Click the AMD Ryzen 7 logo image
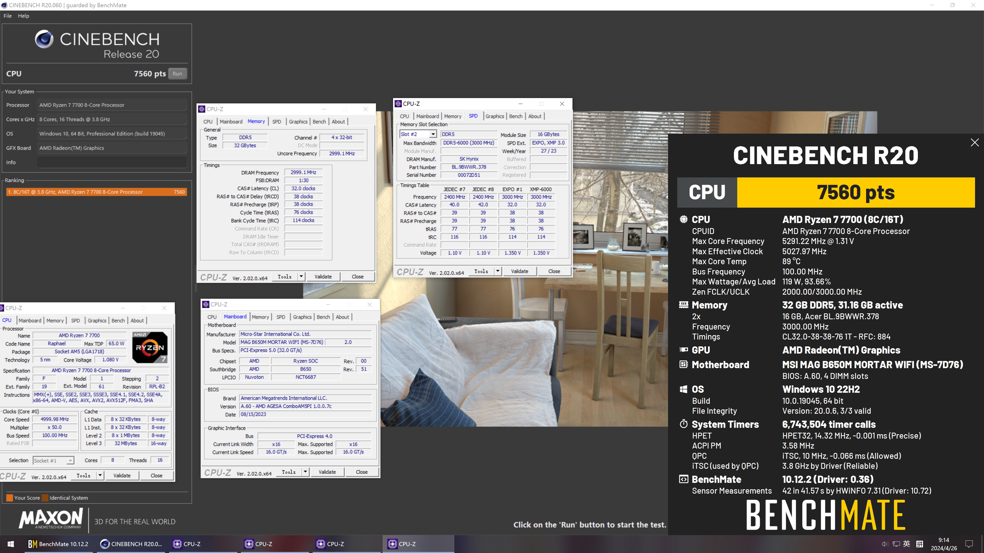 tap(150, 347)
